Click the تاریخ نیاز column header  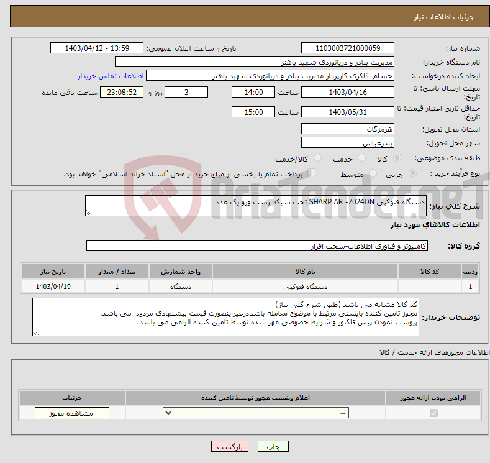point(53,272)
